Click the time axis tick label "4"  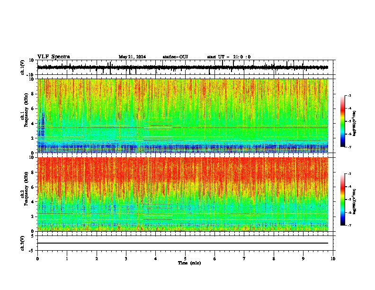(x=156, y=259)
